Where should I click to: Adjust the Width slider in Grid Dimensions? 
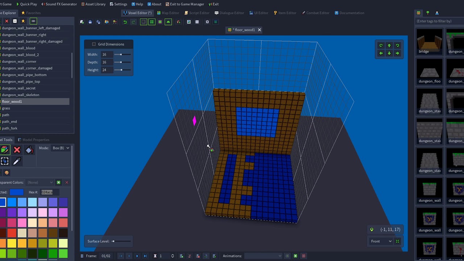(x=123, y=54)
